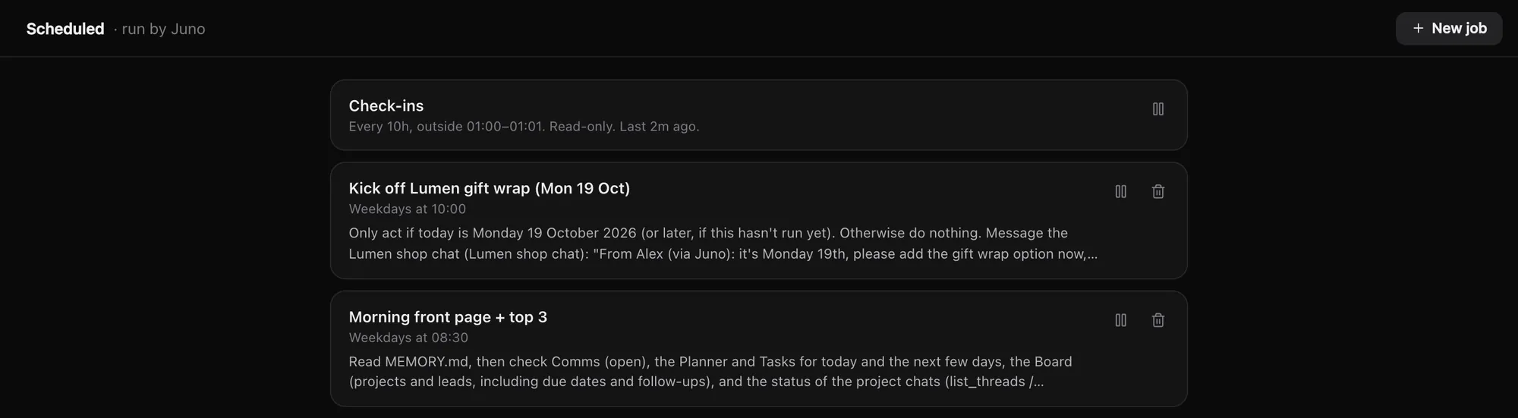Open the Check-ins job title
This screenshot has width=1518, height=418.
point(386,106)
